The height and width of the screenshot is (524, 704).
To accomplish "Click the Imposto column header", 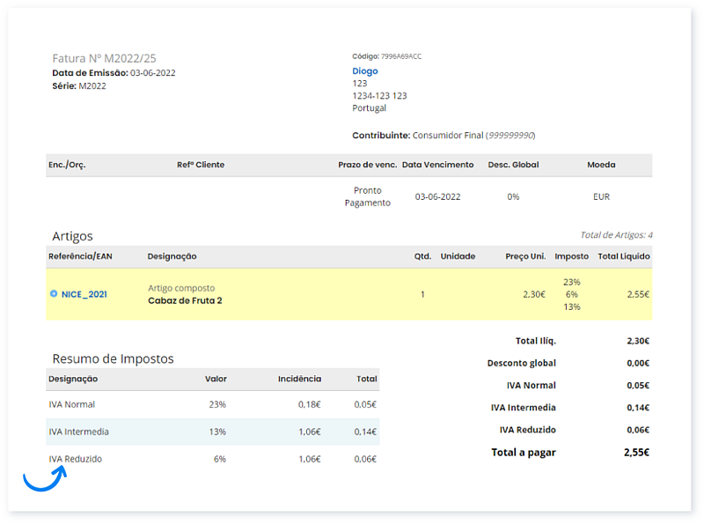I will pos(571,256).
